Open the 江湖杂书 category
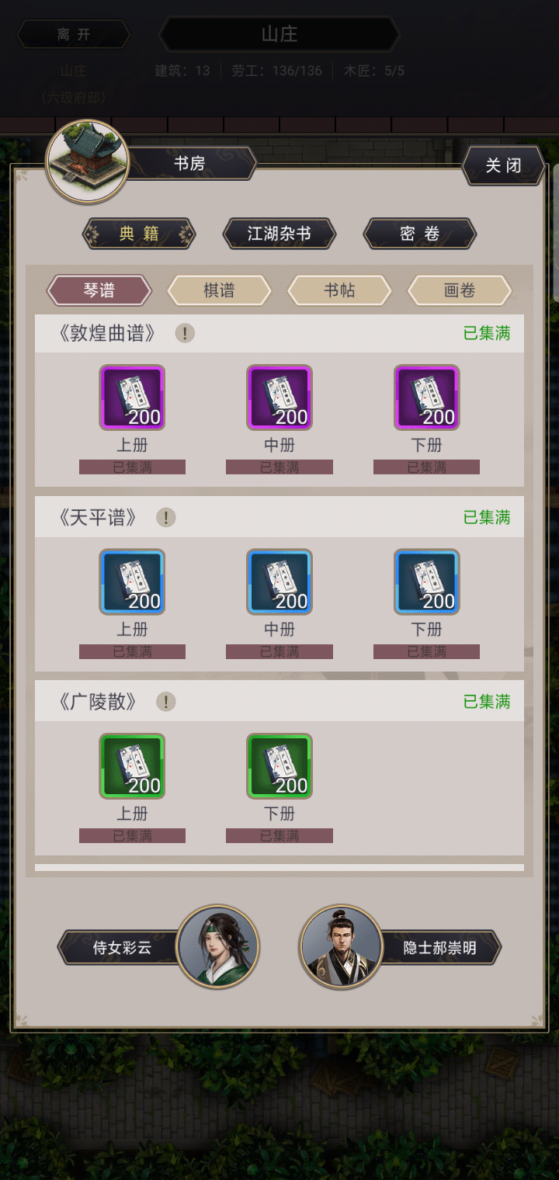This screenshot has height=1180, width=559. [x=279, y=234]
